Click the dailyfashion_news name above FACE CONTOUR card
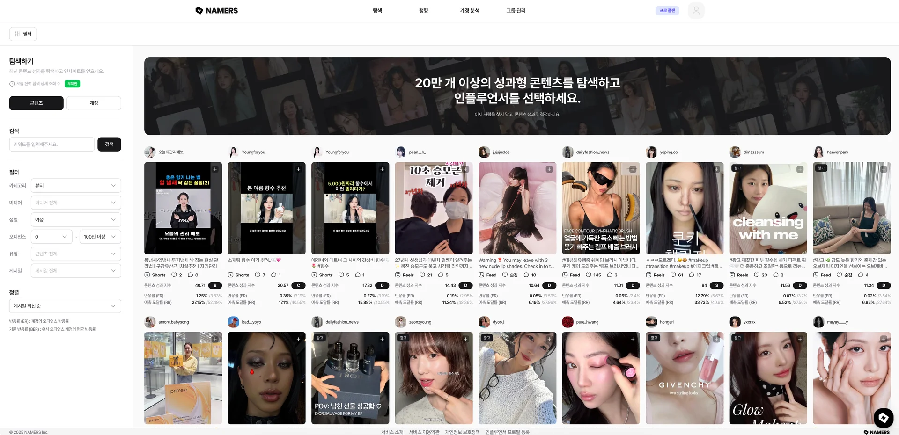This screenshot has height=435, width=899. (593, 152)
